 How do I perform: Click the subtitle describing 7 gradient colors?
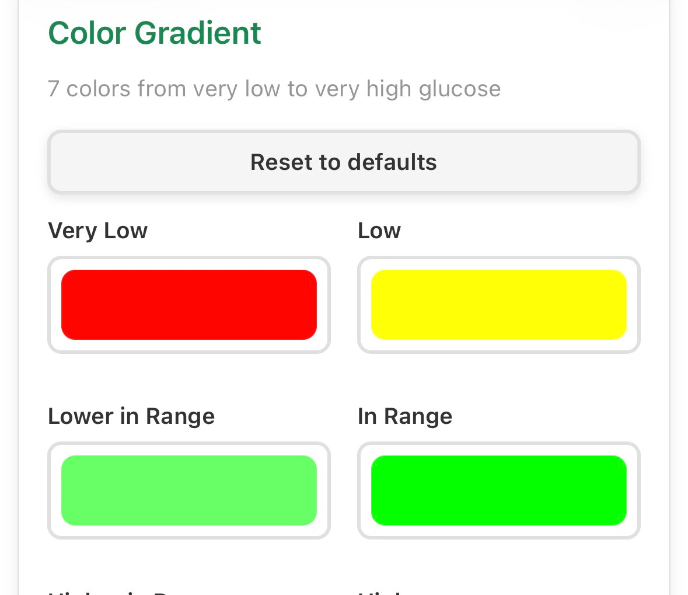[274, 88]
